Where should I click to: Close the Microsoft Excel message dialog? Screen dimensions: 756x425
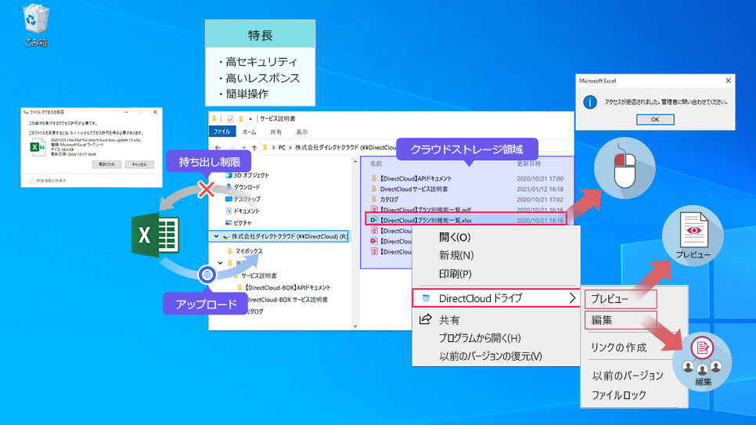[x=728, y=81]
